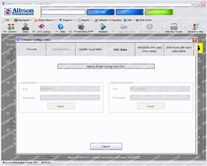Open Advanced Help icon
Image resolution: width=207 pixels, height=166 pixels.
[195, 27]
